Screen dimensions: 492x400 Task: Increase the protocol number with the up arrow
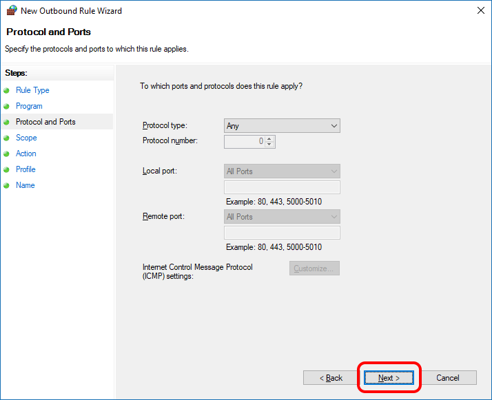point(269,138)
